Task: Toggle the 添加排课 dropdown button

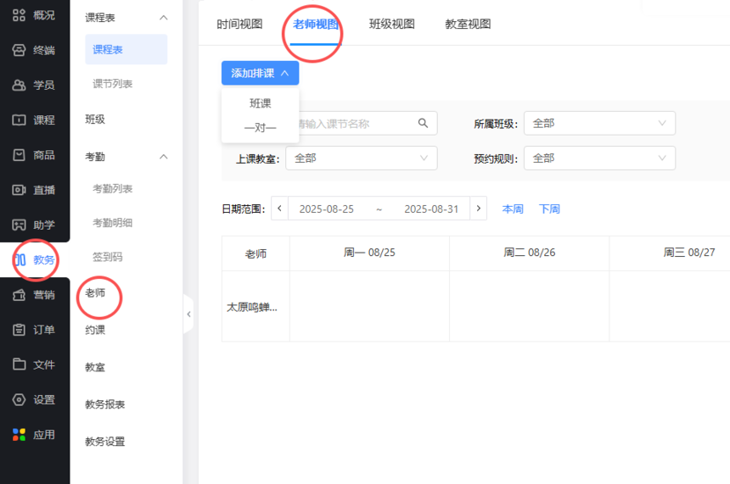Action: [261, 73]
